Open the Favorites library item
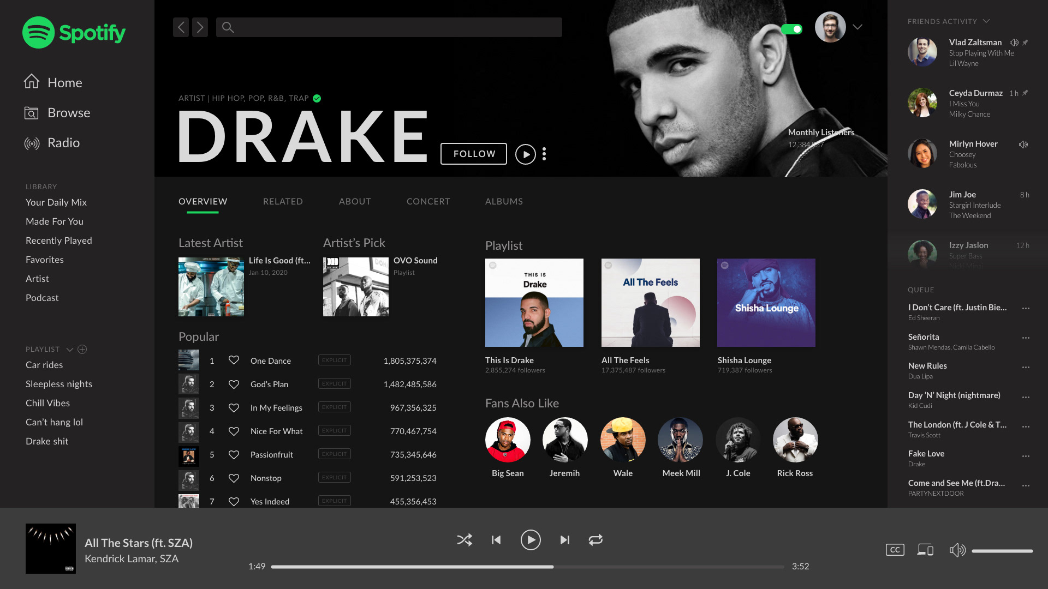The height and width of the screenshot is (589, 1048). (45, 260)
